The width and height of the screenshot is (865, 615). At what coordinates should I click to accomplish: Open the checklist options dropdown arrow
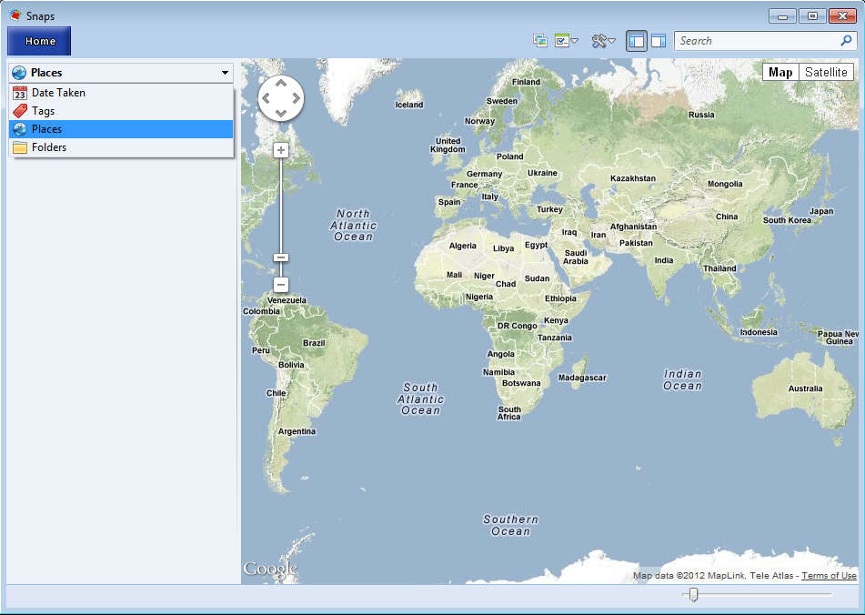tap(575, 42)
